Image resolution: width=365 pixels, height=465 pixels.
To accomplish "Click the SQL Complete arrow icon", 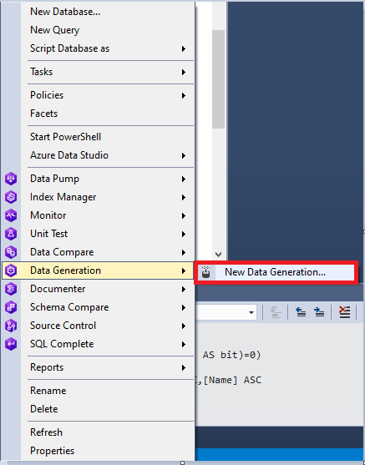I will coord(11,344).
